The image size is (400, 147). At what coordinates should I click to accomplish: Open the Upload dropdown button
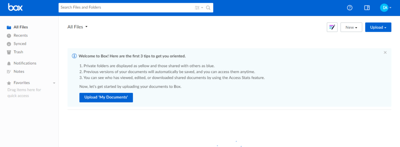coord(378,27)
